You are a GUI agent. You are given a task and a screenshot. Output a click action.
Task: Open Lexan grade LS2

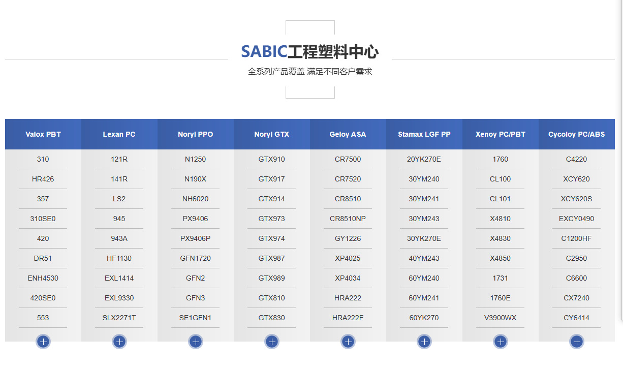click(119, 199)
